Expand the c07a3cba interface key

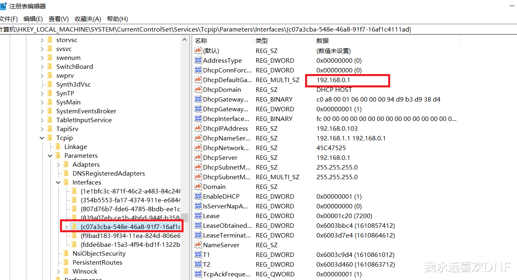pos(66,227)
